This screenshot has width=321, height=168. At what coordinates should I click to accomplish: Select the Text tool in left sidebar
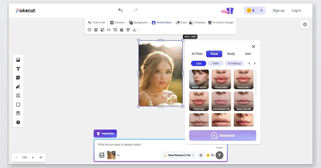[18, 69]
